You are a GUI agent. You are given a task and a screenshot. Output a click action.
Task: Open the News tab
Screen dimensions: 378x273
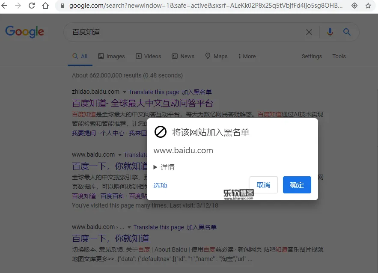[x=183, y=56]
